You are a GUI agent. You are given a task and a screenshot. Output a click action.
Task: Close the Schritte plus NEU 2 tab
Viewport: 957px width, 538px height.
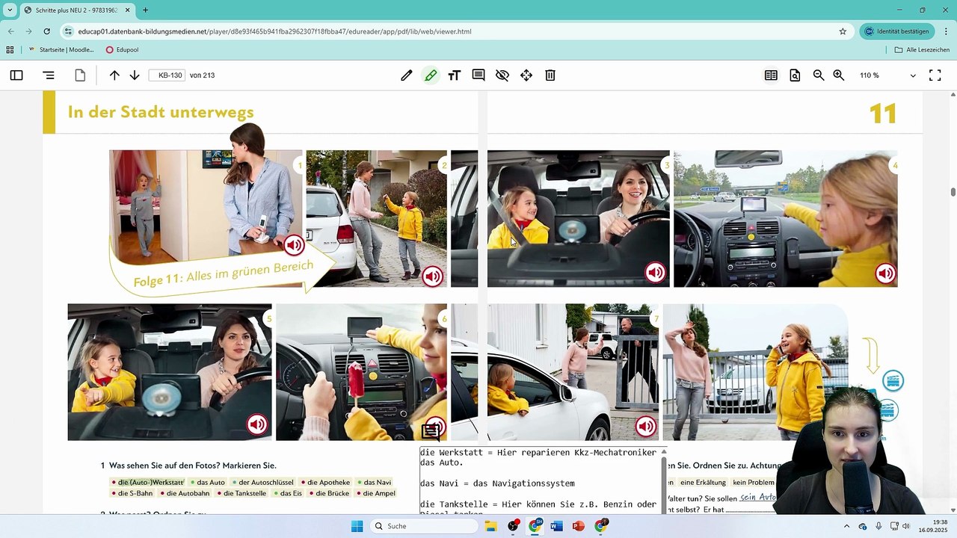pos(127,10)
